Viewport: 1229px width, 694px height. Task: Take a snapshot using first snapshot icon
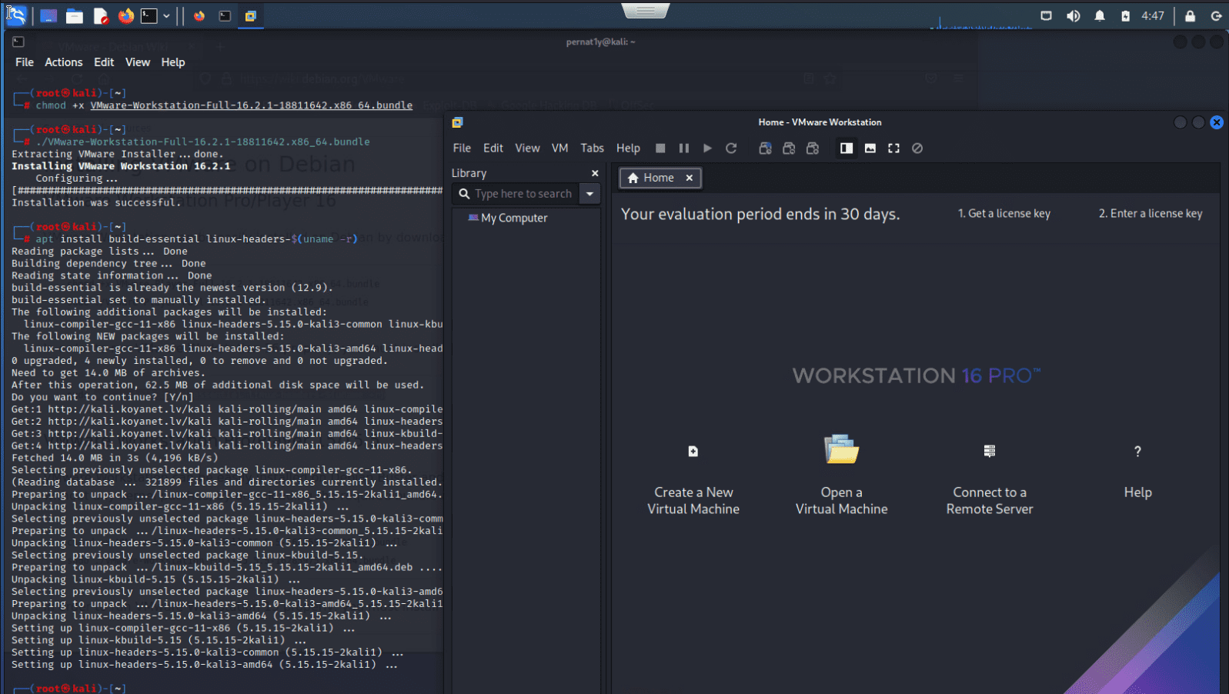[765, 148]
